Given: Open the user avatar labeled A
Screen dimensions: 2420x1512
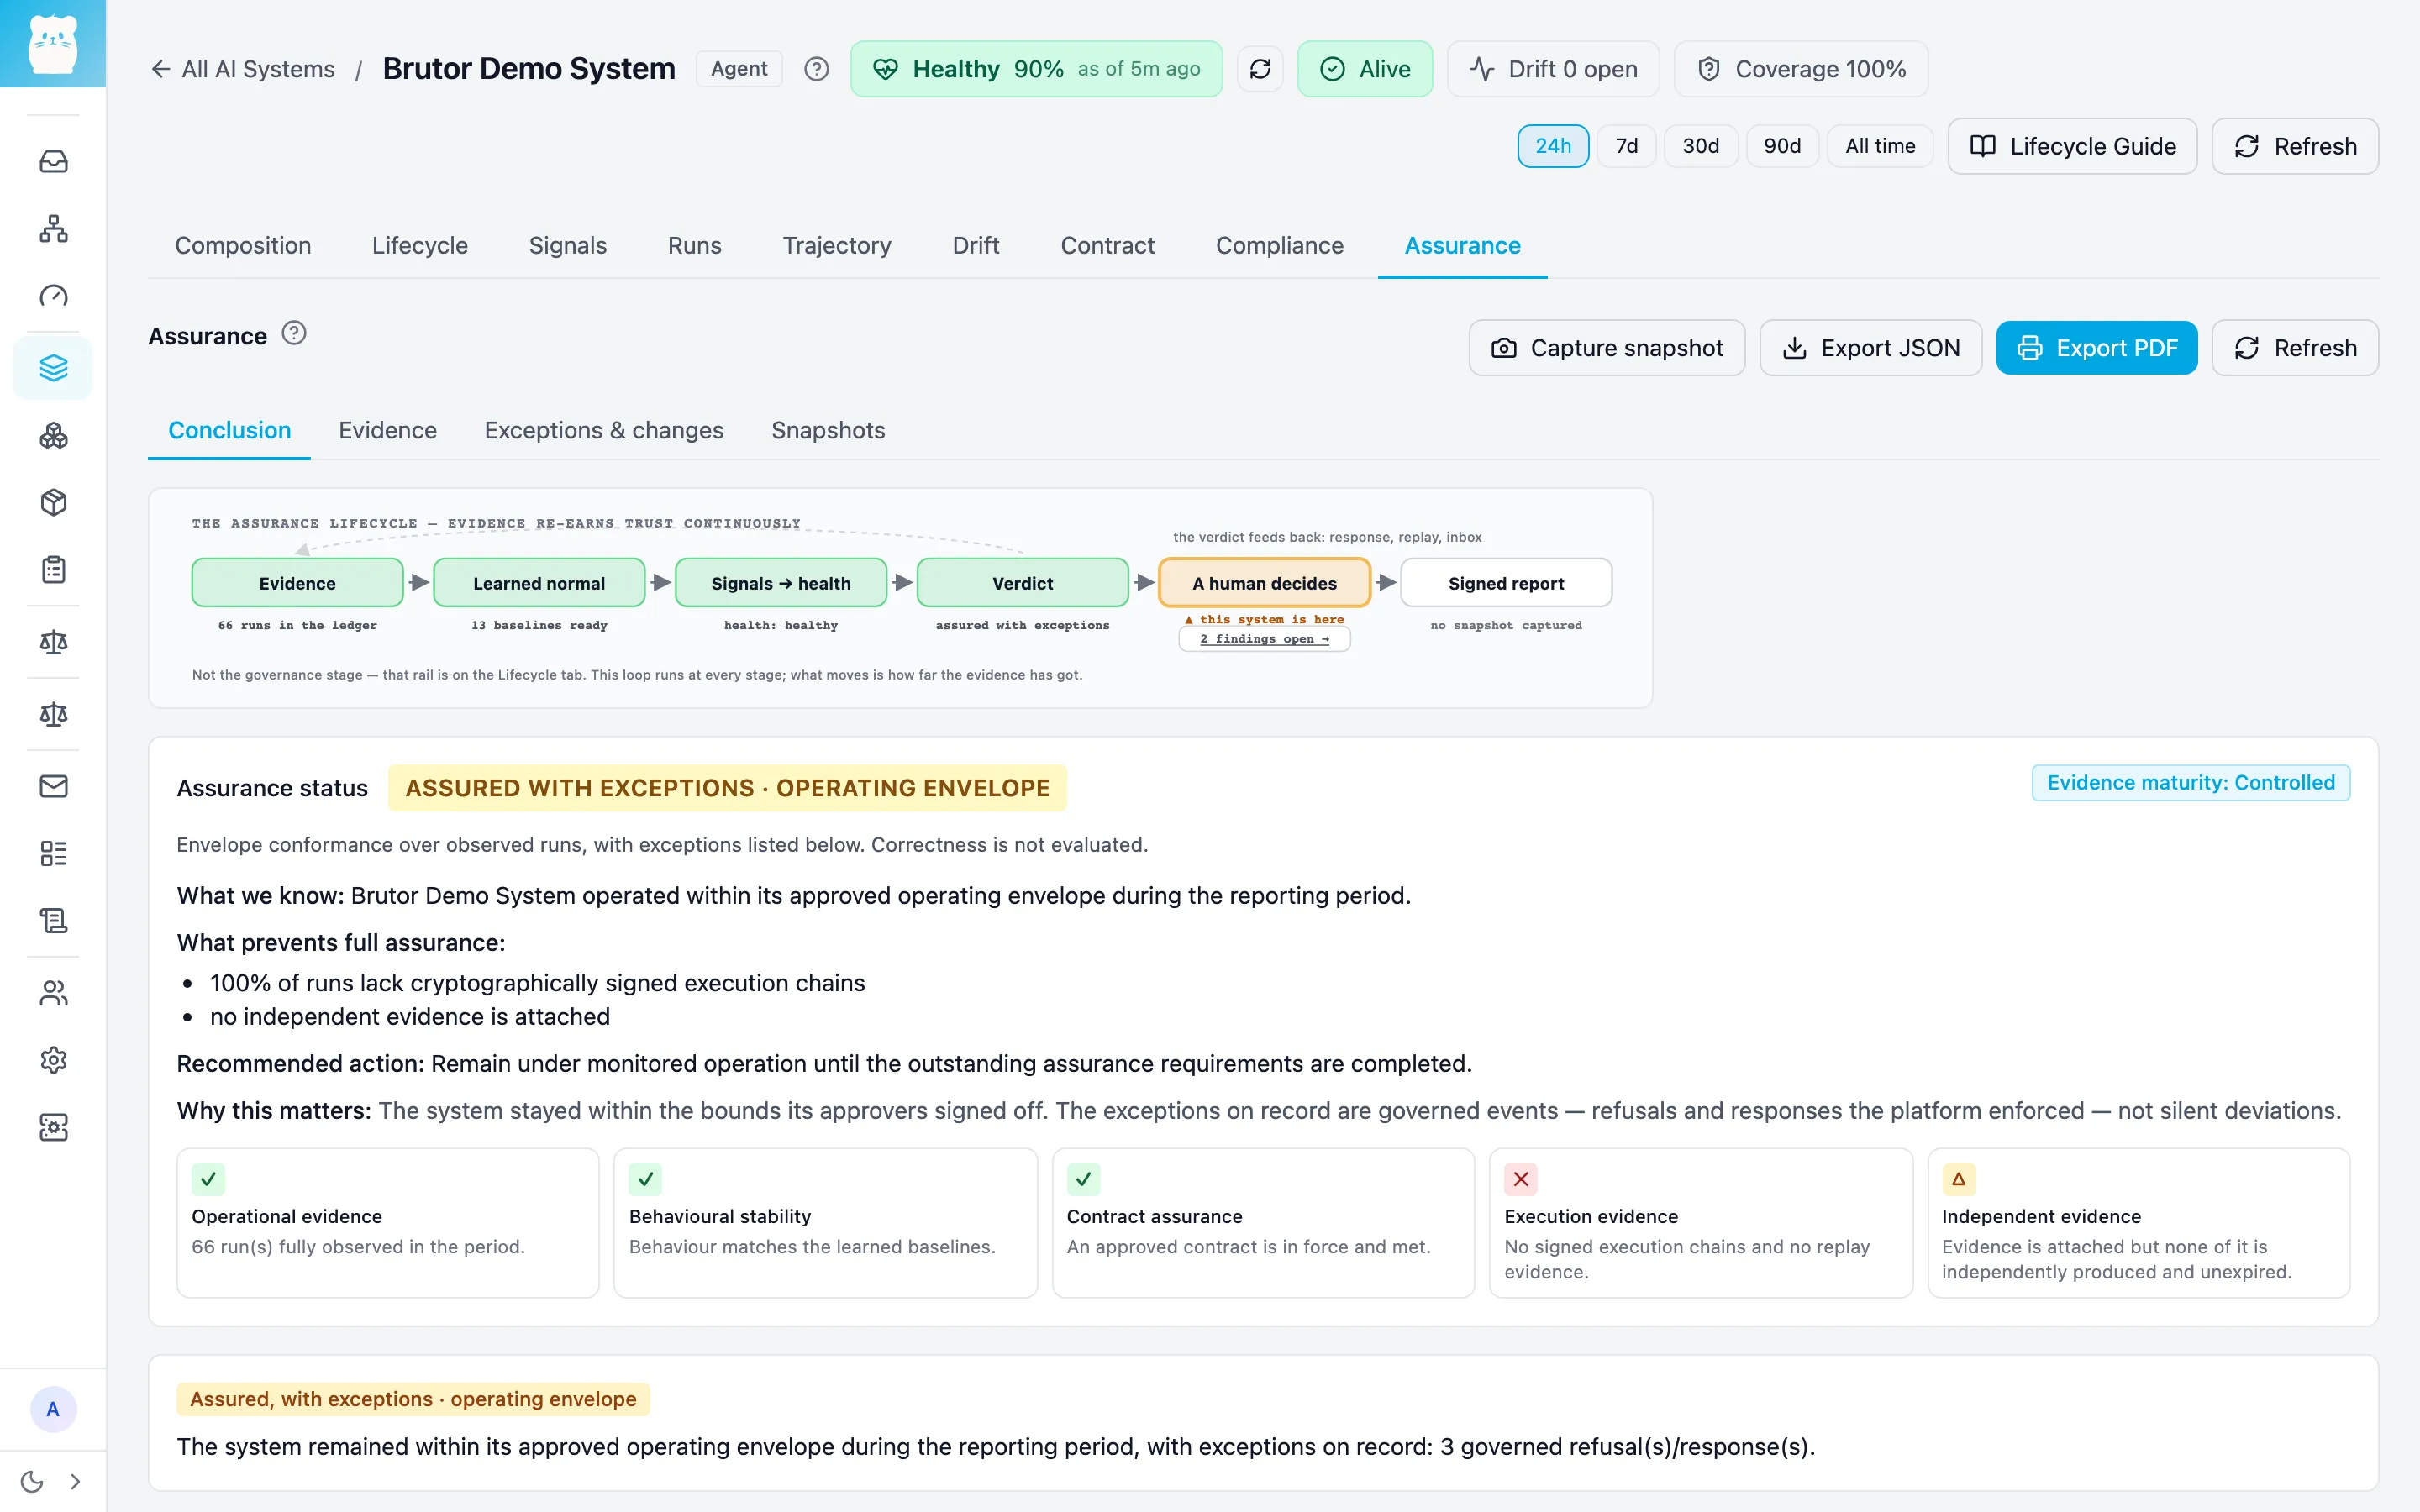Looking at the screenshot, I should pyautogui.click(x=53, y=1409).
